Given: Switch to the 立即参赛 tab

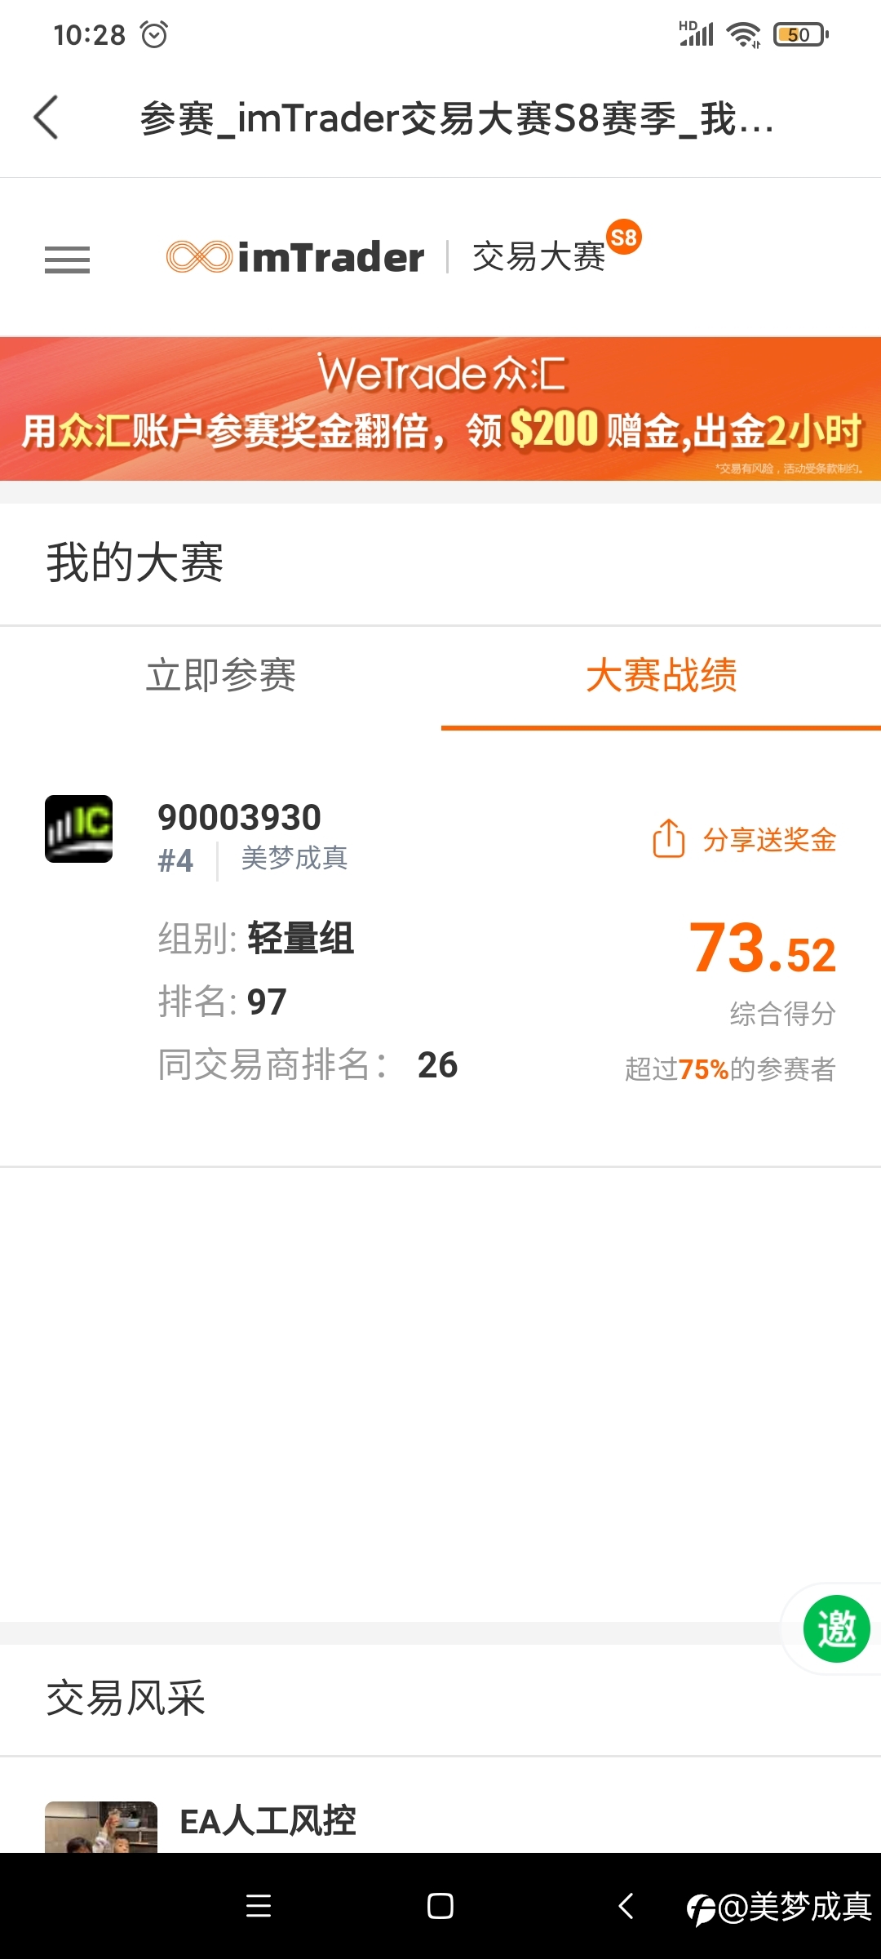Looking at the screenshot, I should click(x=220, y=676).
